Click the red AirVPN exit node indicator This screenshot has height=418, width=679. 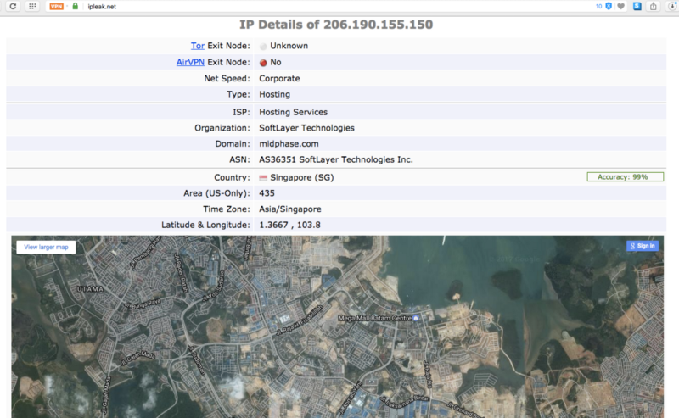pos(263,63)
